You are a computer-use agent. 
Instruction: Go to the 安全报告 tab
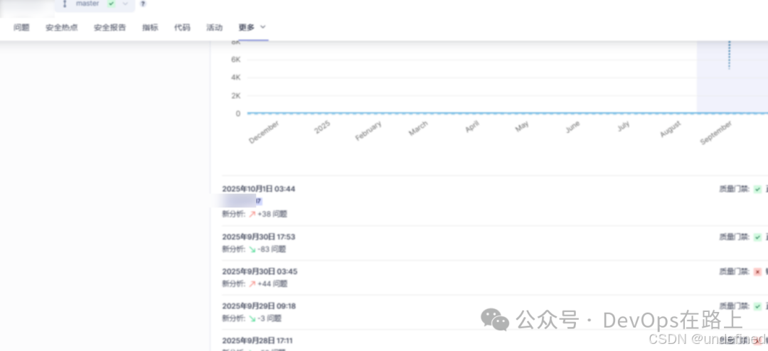110,28
